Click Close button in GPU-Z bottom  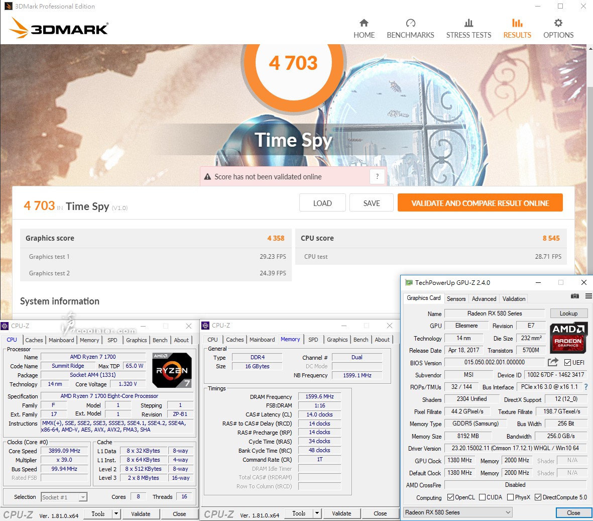coord(573,512)
